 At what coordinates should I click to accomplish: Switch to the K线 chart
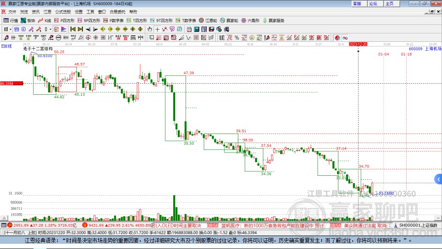coord(44,21)
